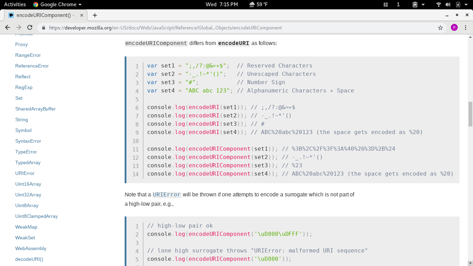This screenshot has height=266, width=473.
Task: Bookmark this page with the star icon
Action: coord(440,28)
